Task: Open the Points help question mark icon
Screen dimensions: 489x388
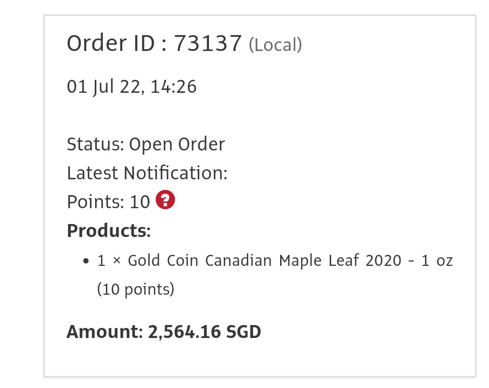Action: click(x=165, y=200)
